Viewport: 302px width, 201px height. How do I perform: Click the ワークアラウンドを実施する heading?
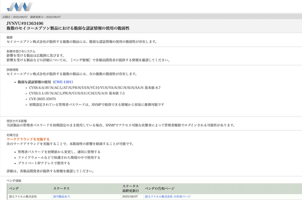(28, 139)
